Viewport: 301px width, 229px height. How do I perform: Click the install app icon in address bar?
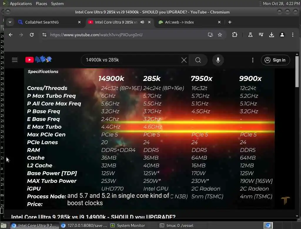(x=210, y=35)
